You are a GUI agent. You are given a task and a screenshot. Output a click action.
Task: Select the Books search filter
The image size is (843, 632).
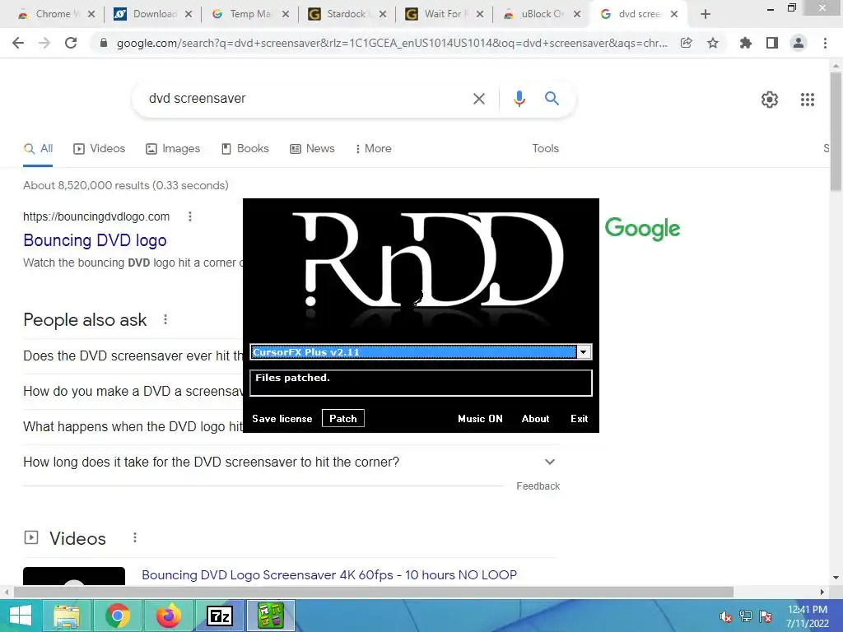click(x=245, y=149)
